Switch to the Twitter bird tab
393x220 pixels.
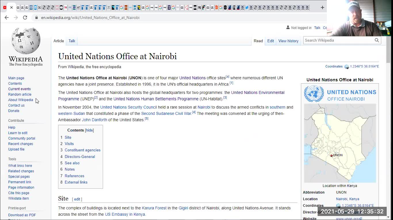click(247, 7)
